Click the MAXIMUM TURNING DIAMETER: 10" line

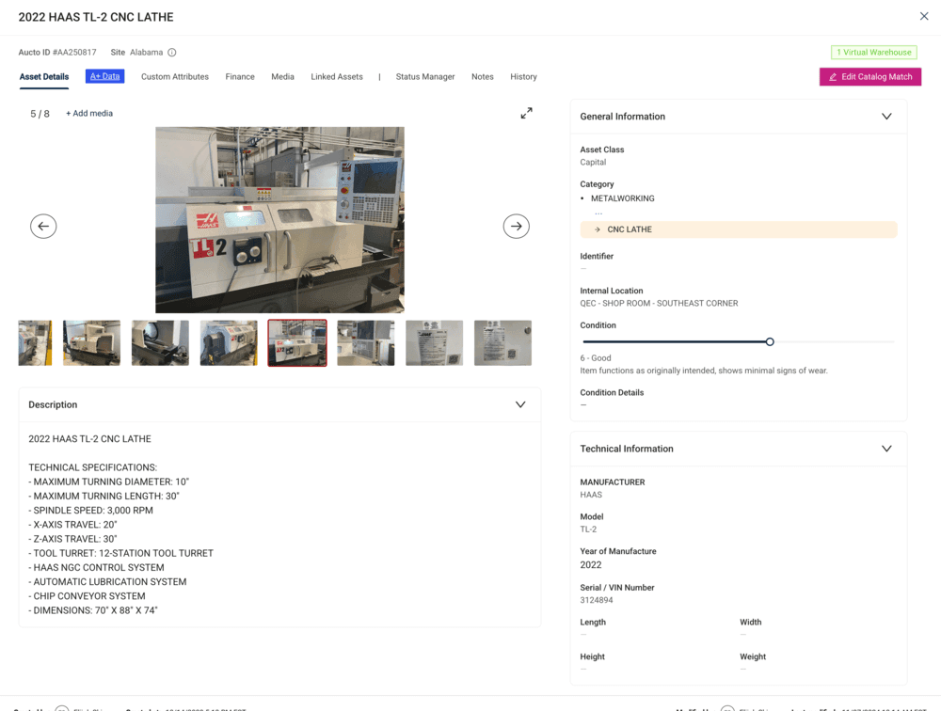(x=108, y=482)
